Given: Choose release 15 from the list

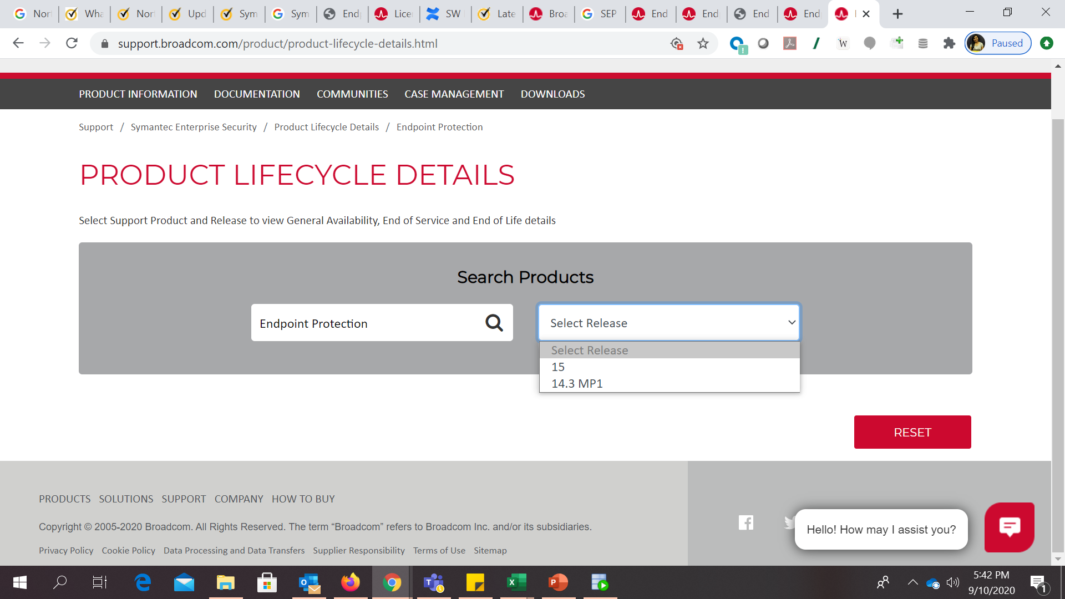Looking at the screenshot, I should click(558, 367).
